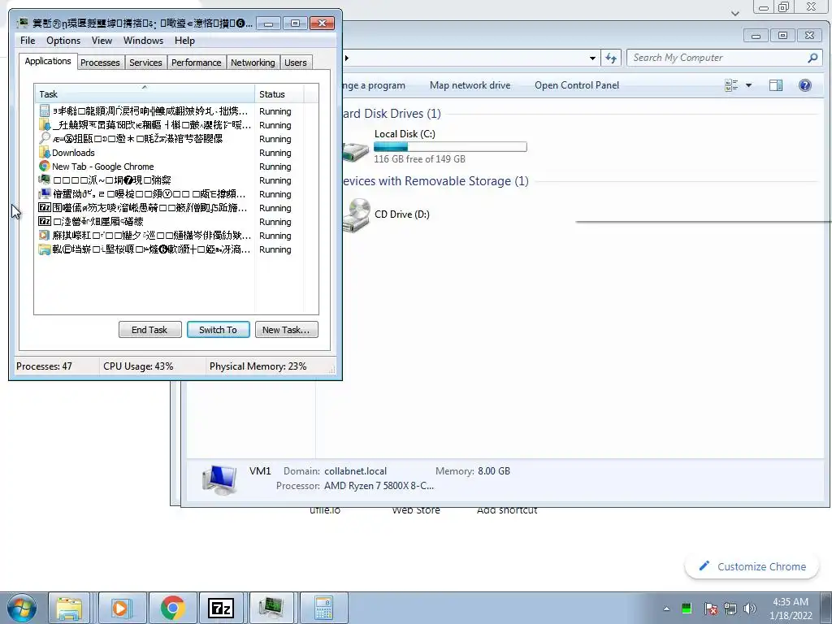Click the change view icon in Explorer
This screenshot has width=832, height=624.
pos(732,85)
